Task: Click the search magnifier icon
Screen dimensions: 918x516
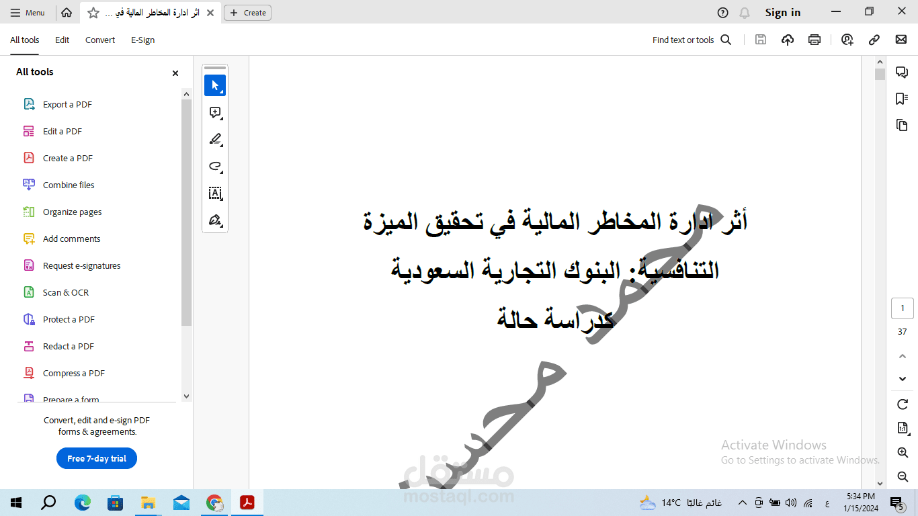Action: [x=726, y=40]
